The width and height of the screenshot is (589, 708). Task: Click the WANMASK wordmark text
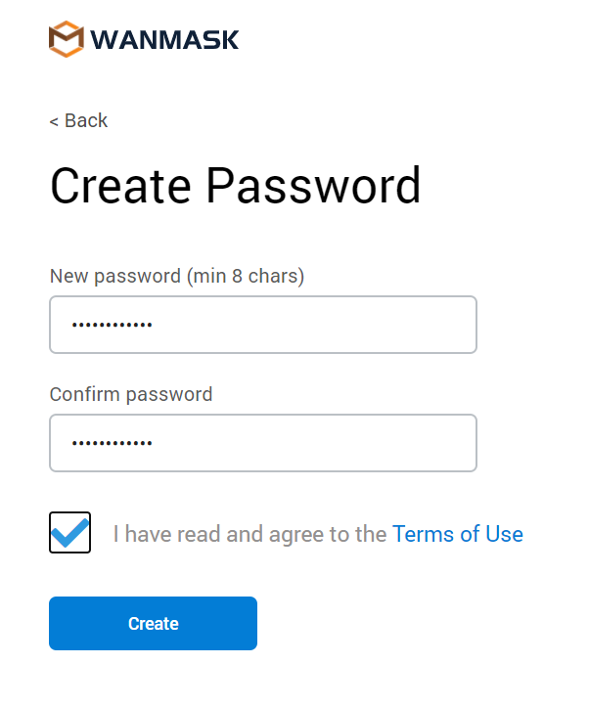pos(164,40)
